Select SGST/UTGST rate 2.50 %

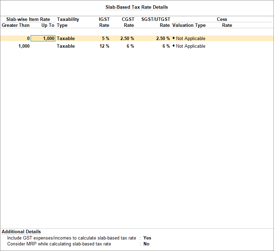coord(163,38)
